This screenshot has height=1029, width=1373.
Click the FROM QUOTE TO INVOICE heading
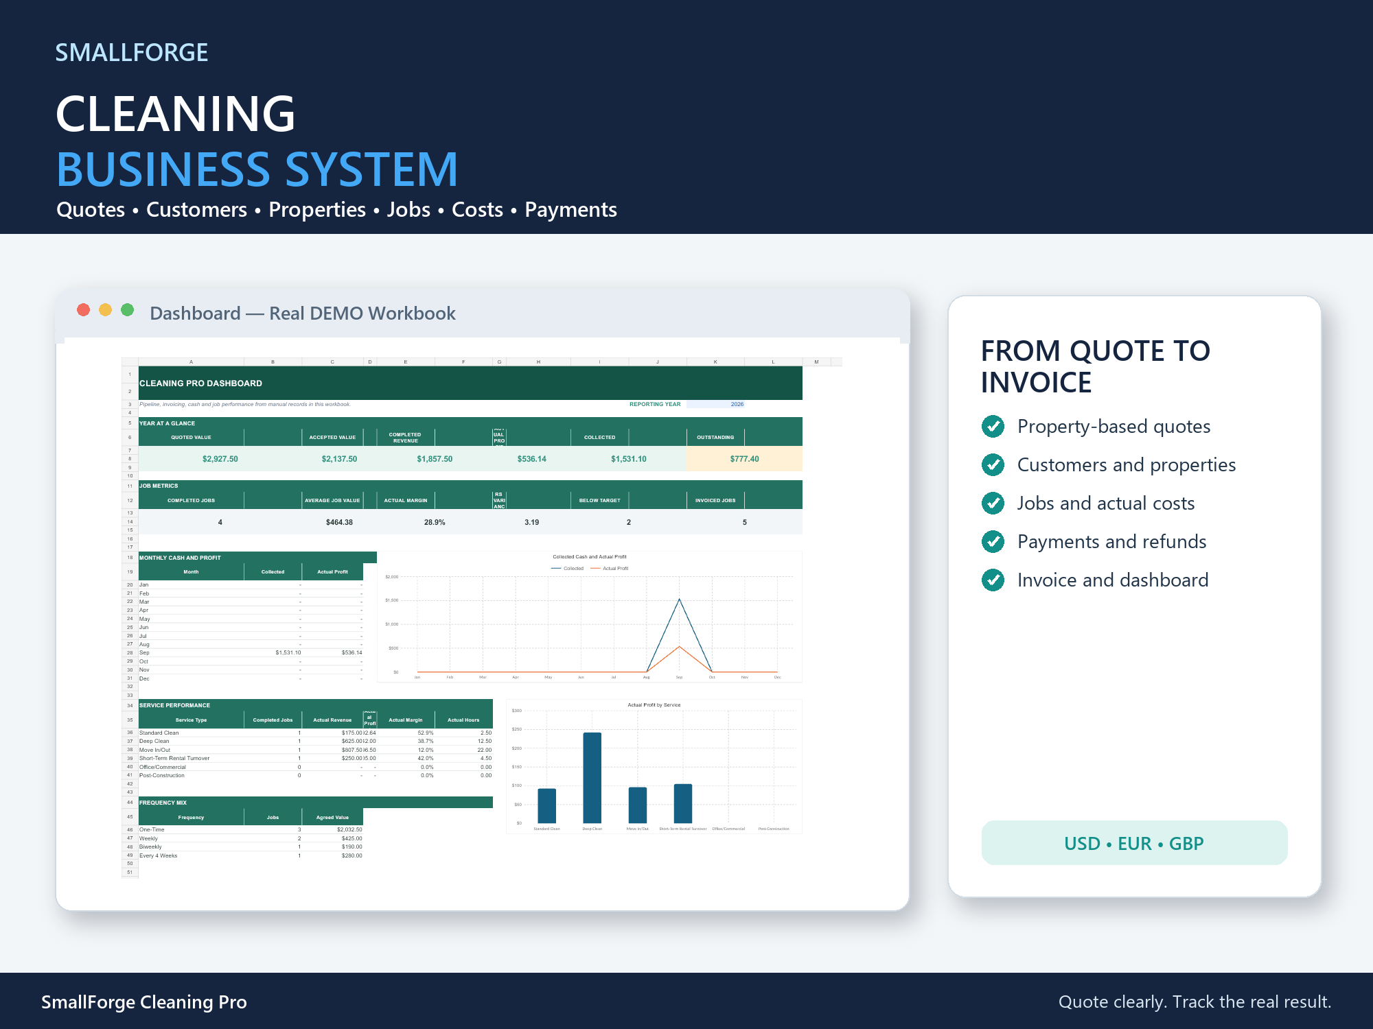pos(1095,366)
